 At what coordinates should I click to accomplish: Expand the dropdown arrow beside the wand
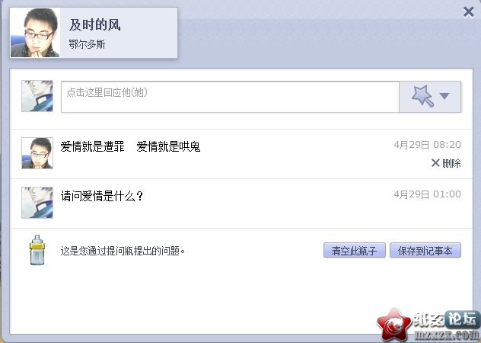coord(444,96)
